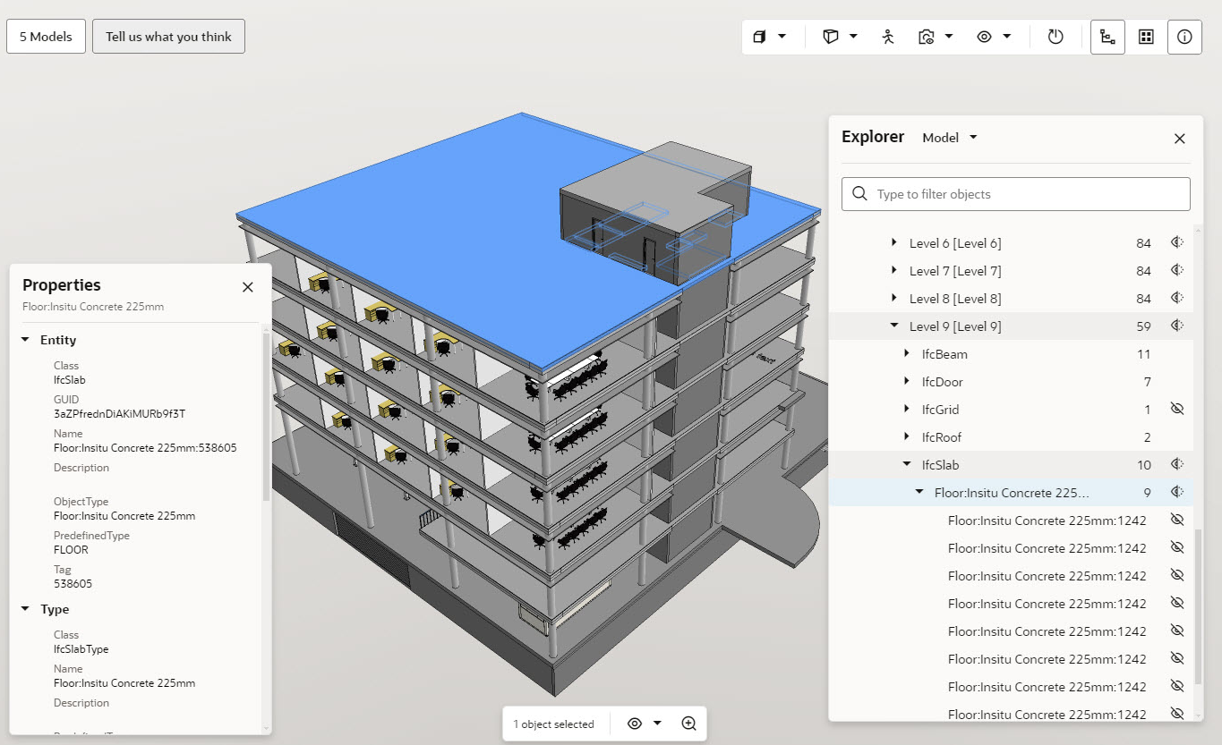1222x745 pixels.
Task: Open the top toolbar eye visibility menu
Action: (x=994, y=37)
